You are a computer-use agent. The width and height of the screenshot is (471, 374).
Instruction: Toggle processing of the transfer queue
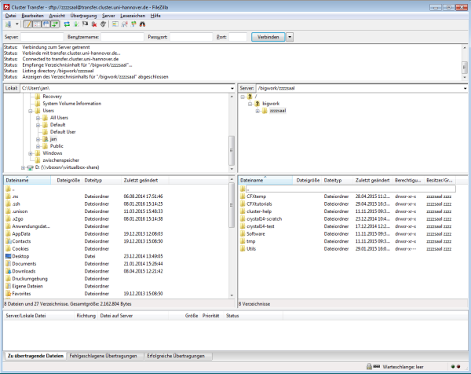pyautogui.click(x=76, y=24)
